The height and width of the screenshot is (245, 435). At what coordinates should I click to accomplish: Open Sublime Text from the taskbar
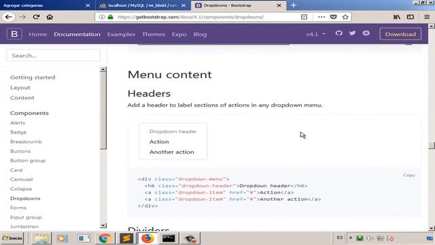[x=126, y=238]
